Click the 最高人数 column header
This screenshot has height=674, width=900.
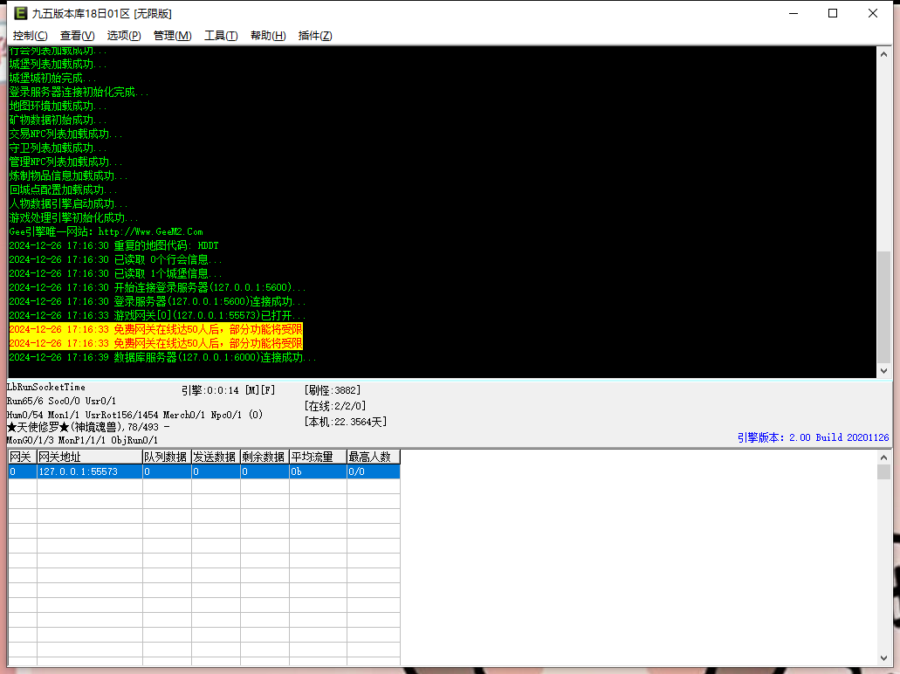coord(374,457)
